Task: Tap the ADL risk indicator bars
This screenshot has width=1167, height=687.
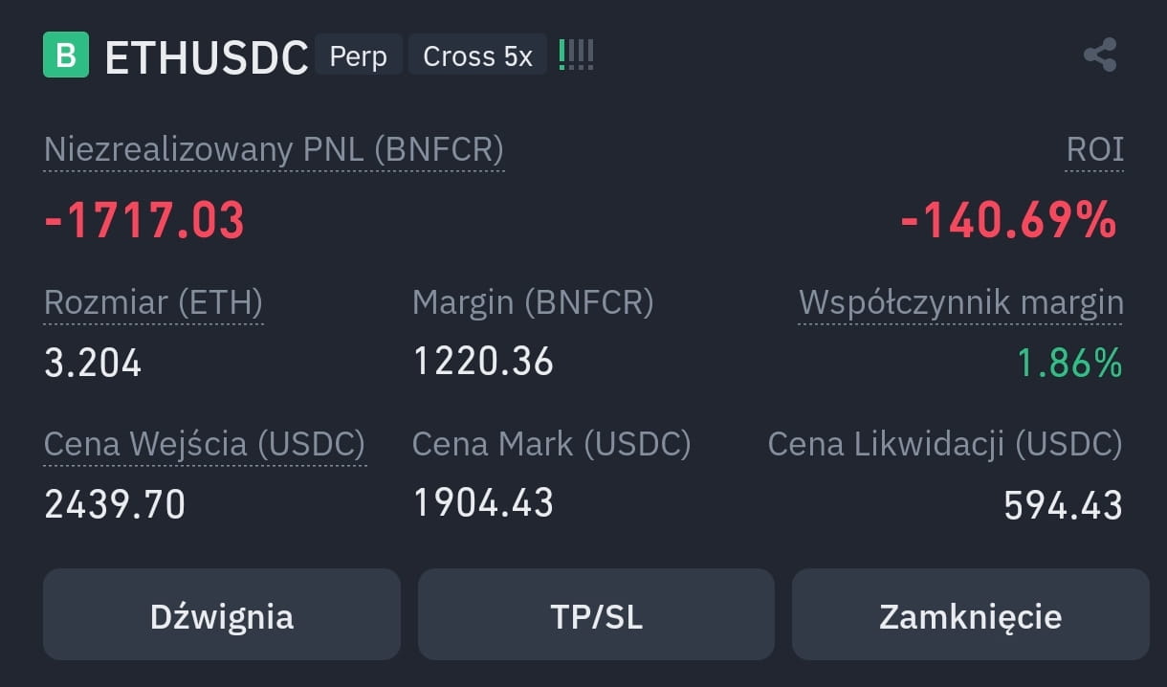Action: pos(576,55)
